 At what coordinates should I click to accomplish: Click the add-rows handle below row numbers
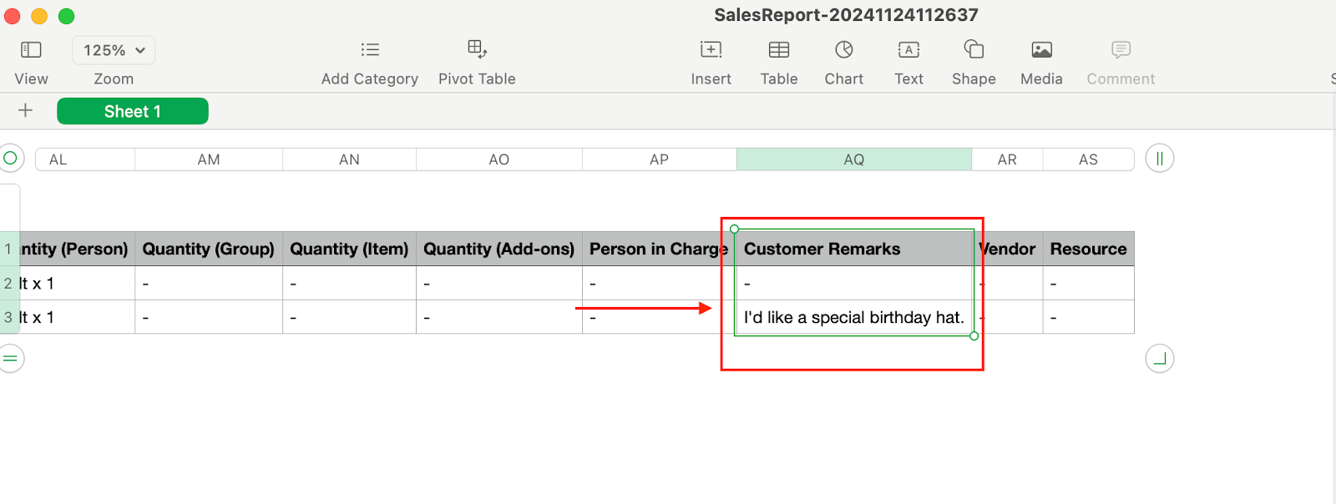[11, 359]
